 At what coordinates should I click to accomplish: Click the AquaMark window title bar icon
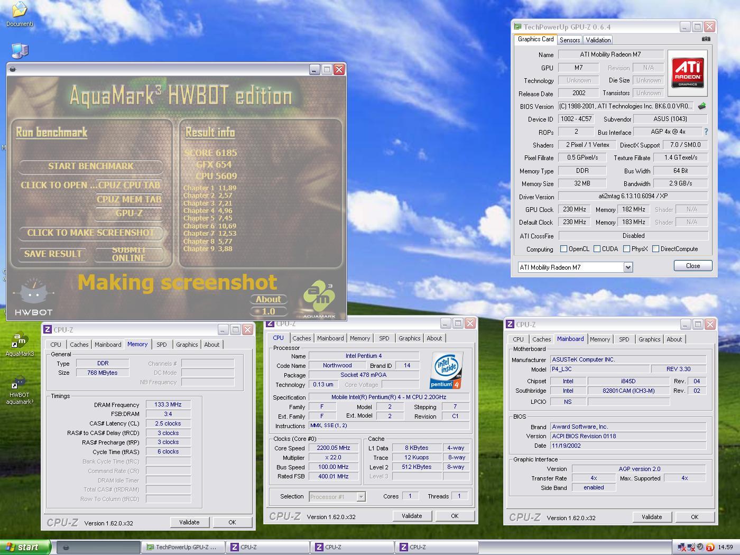point(13,69)
